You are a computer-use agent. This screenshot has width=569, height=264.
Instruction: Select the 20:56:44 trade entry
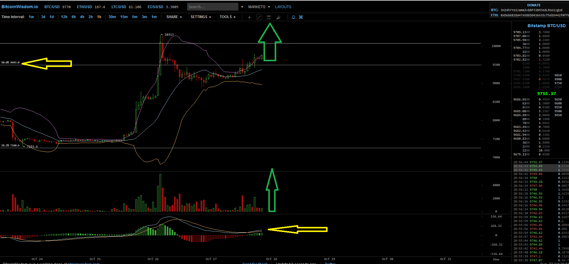[541, 162]
